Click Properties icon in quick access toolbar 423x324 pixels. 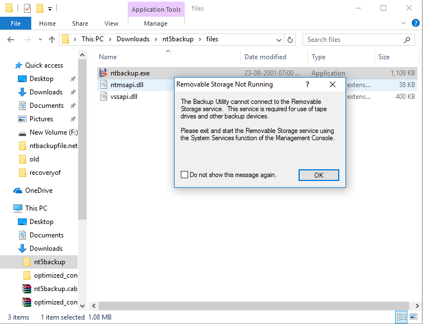click(27, 8)
